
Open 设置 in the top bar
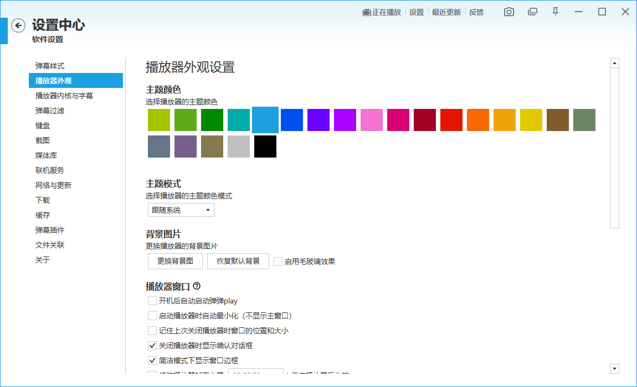coord(417,12)
